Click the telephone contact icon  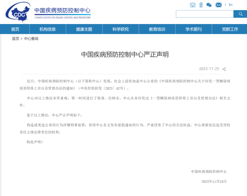tap(193, 5)
